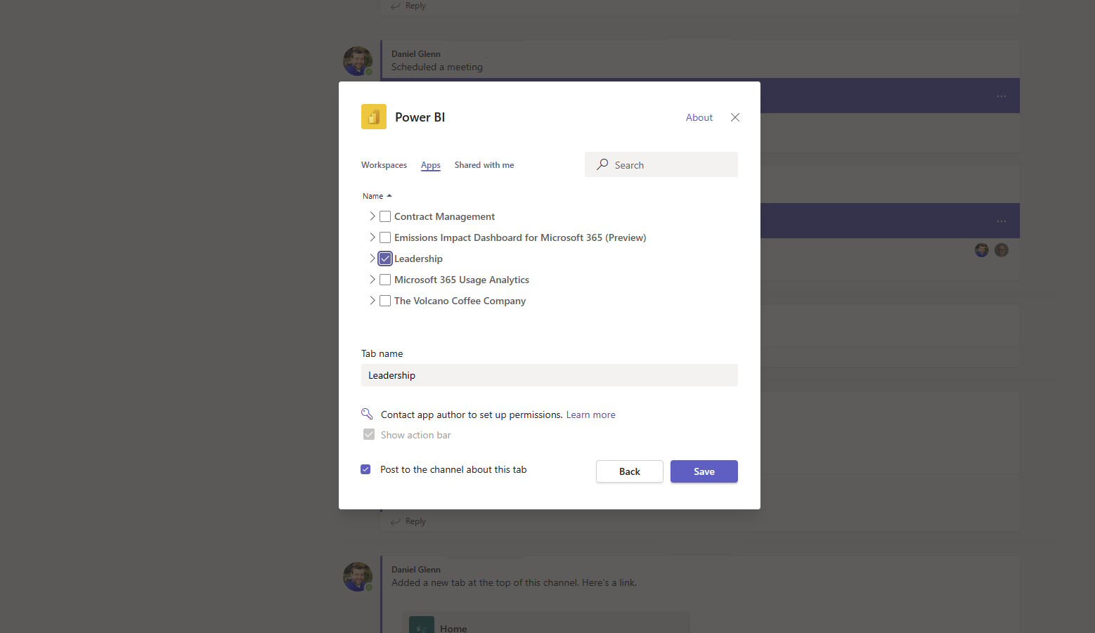
Task: Click inside the Tab name field
Action: click(x=549, y=374)
